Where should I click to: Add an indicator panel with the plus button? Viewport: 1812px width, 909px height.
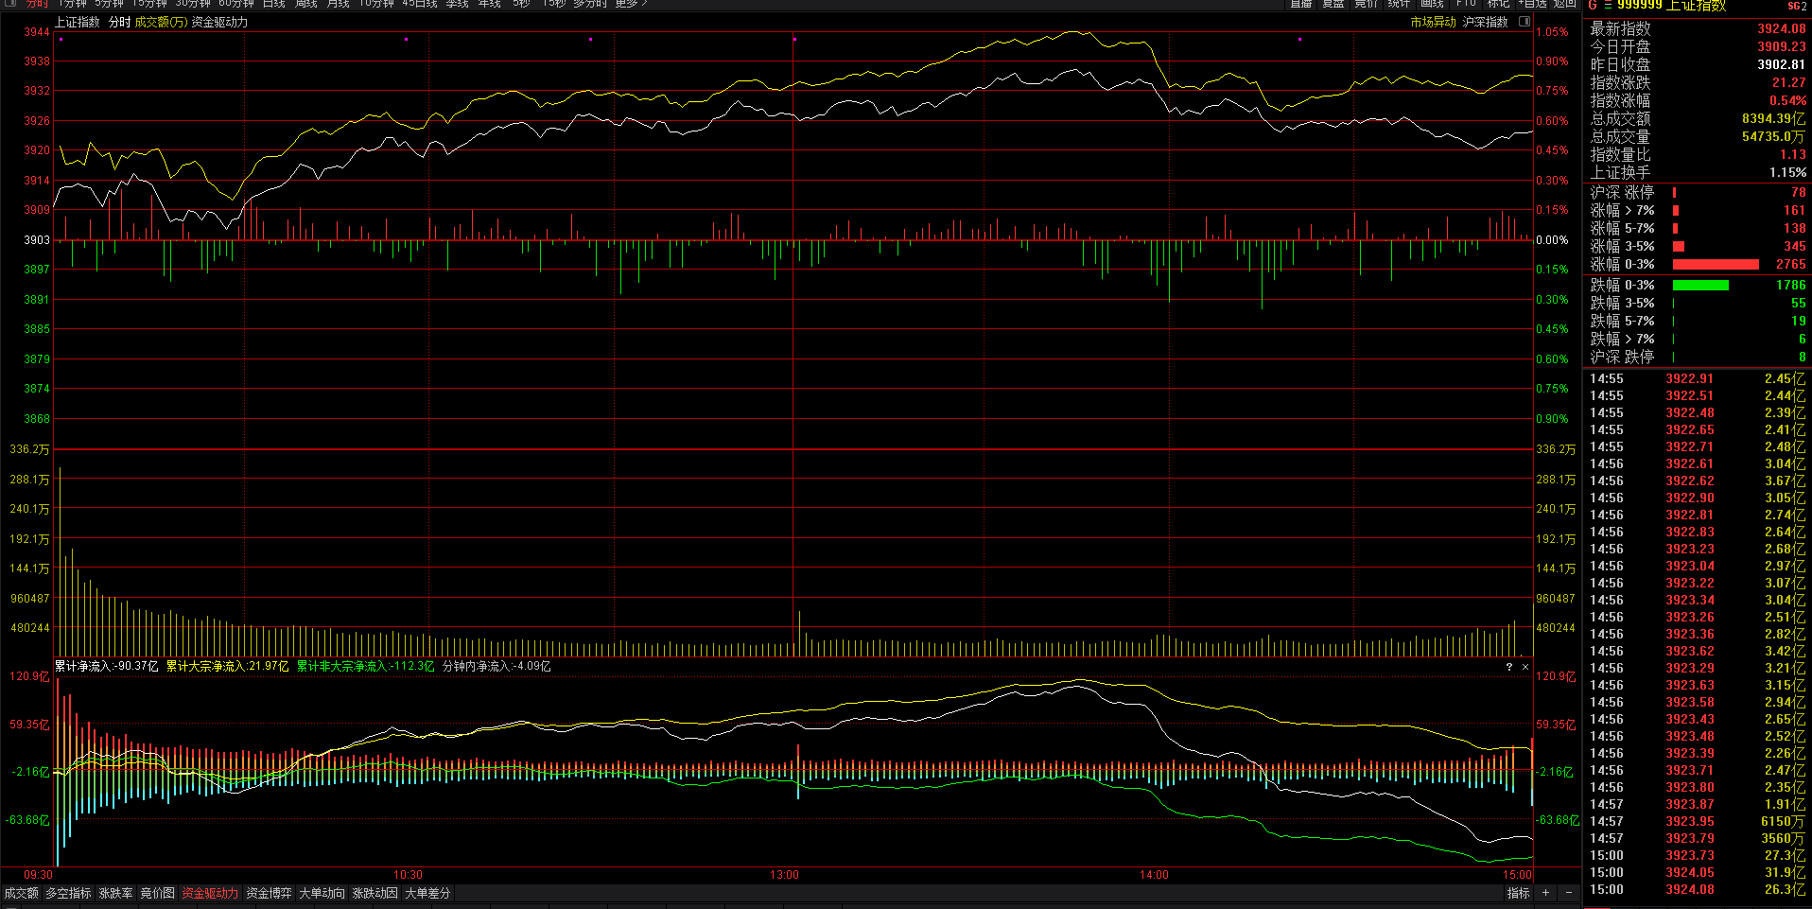(1545, 893)
